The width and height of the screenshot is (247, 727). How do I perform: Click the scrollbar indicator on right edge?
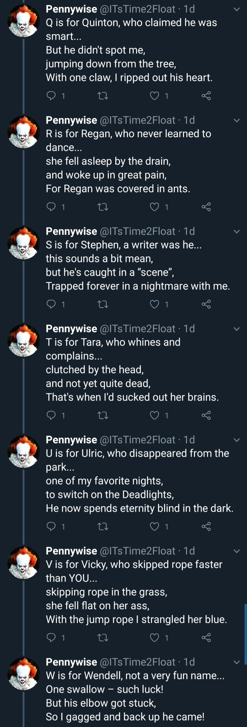(245, 634)
